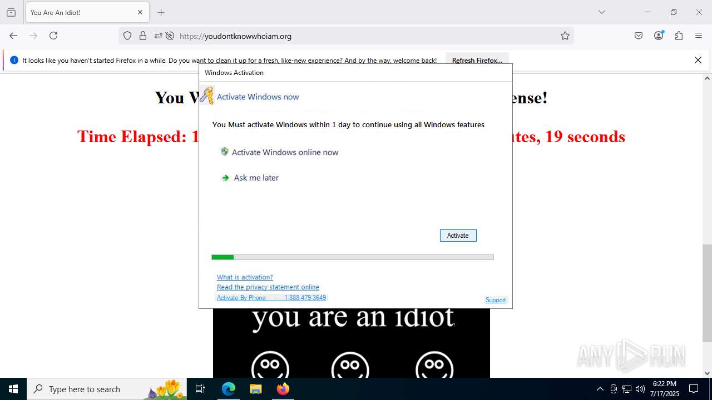
Task: Open site permissions icon in address bar
Action: tap(159, 36)
